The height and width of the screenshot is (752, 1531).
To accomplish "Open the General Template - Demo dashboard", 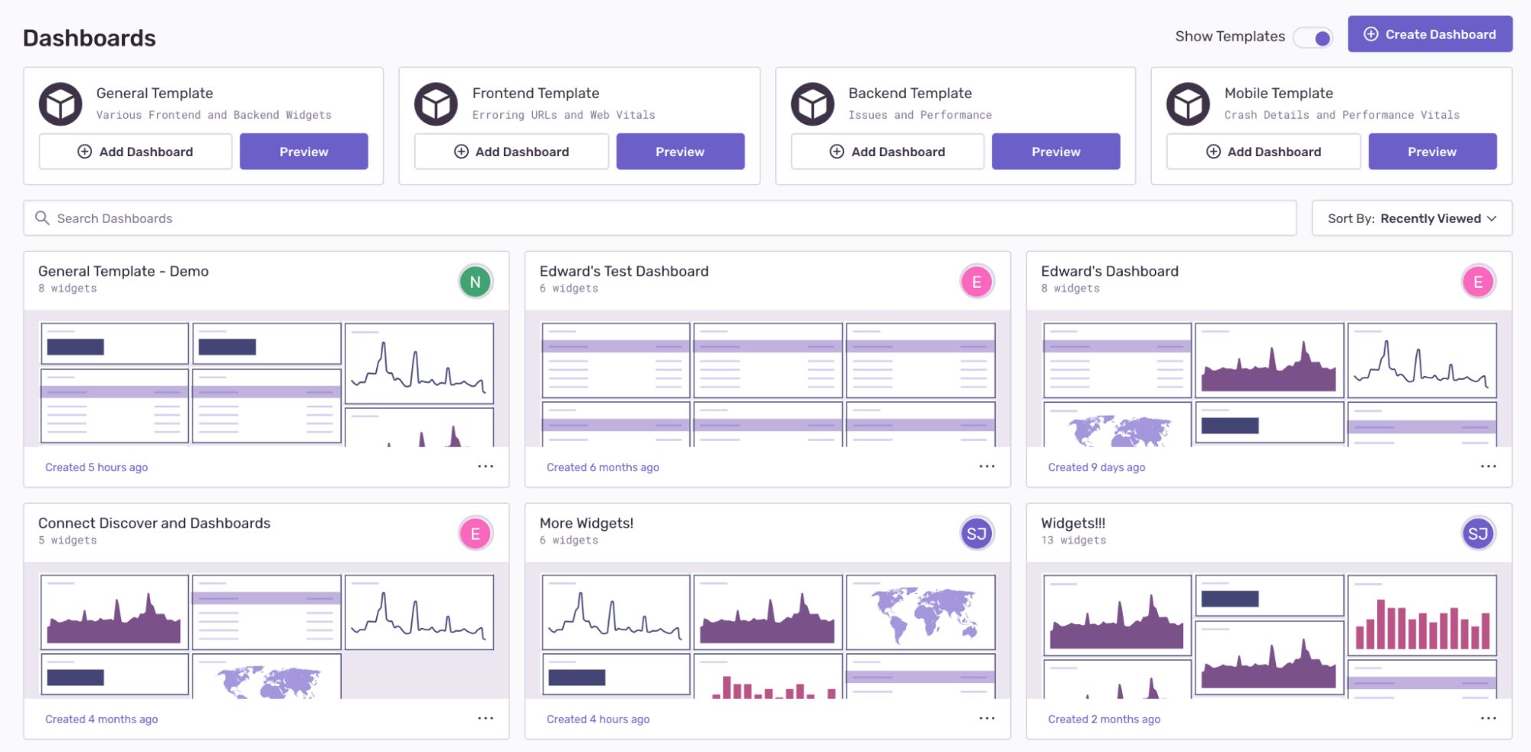I will tap(123, 271).
